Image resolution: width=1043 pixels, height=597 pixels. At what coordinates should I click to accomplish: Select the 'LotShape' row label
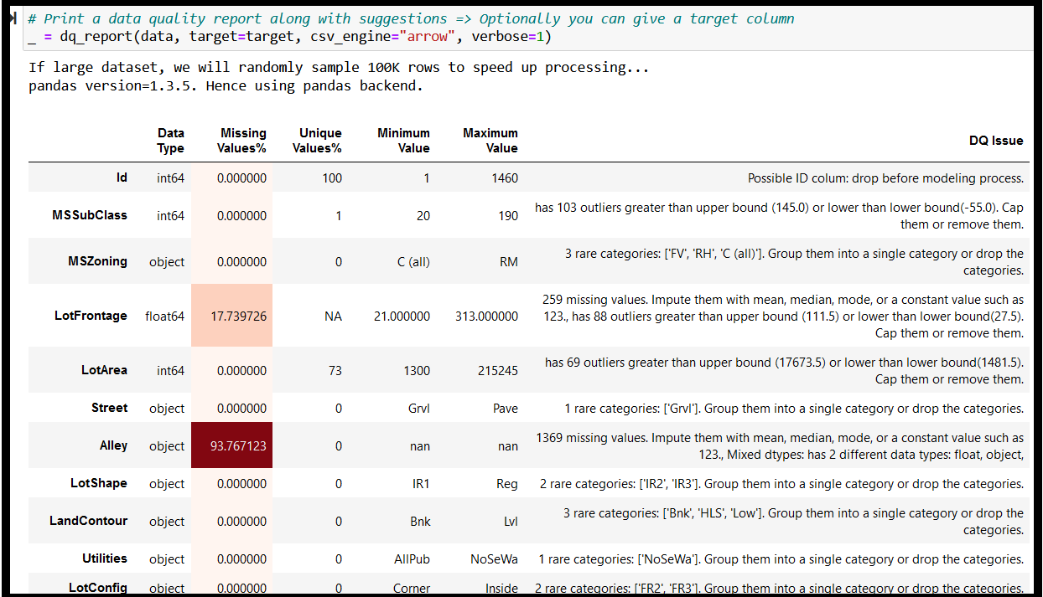tap(99, 483)
